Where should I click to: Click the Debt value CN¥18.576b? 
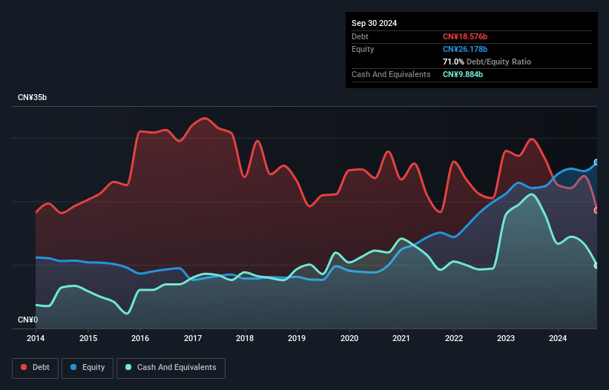pyautogui.click(x=465, y=36)
